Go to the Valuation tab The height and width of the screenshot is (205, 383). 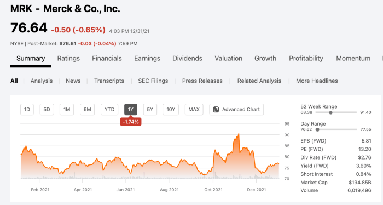(x=228, y=59)
